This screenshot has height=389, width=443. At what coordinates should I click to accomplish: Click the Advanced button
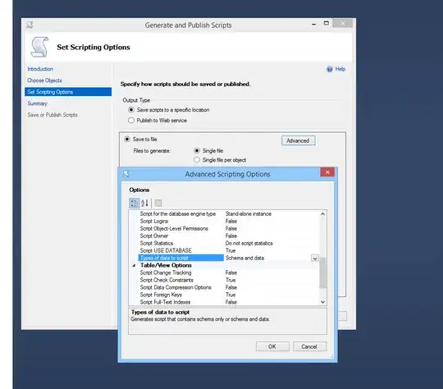(x=298, y=141)
